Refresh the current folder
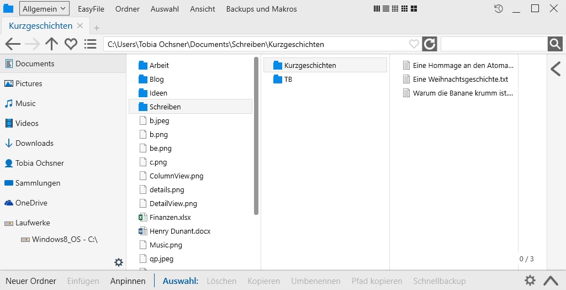This screenshot has width=566, height=290. 430,44
